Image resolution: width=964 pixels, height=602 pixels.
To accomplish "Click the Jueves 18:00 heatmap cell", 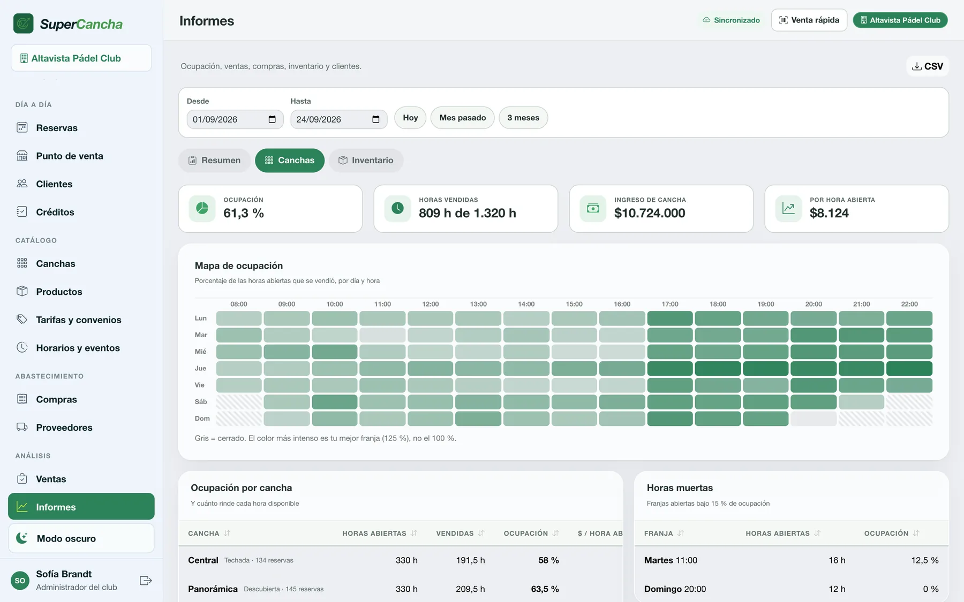I will 718,369.
